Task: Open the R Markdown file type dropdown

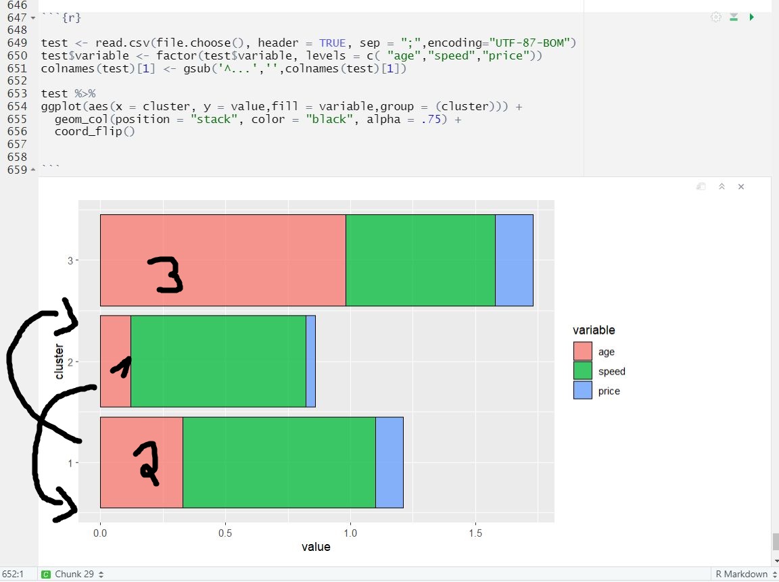Action: tap(745, 574)
